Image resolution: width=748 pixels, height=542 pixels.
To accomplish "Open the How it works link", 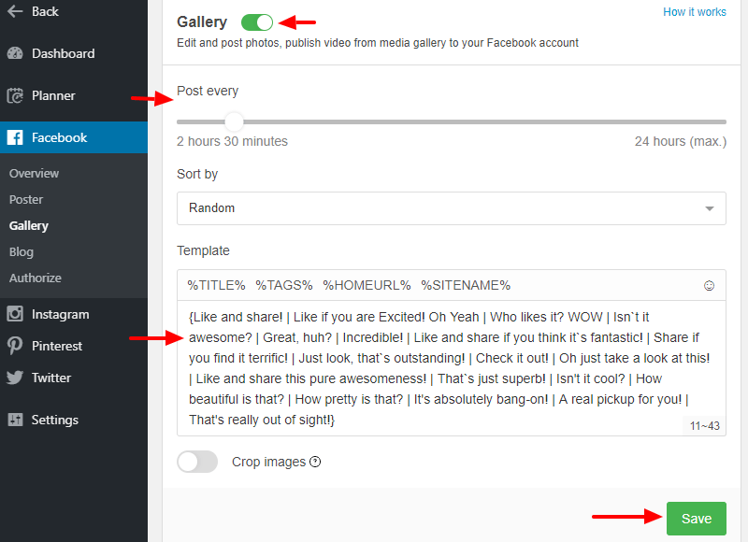I will coord(695,12).
